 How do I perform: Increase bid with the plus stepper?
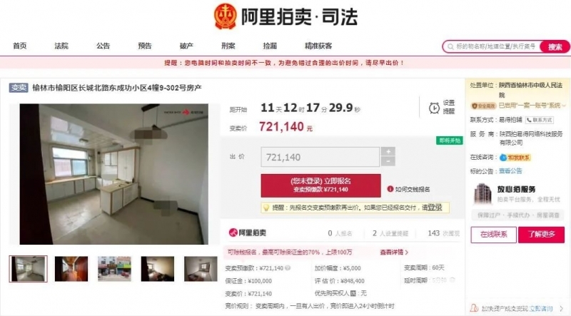tap(388, 151)
